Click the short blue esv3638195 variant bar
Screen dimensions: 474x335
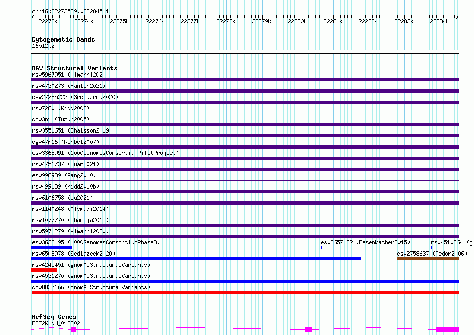52,248
